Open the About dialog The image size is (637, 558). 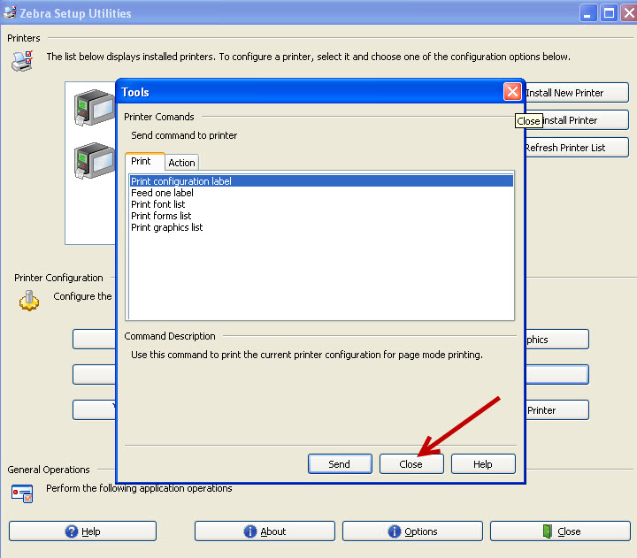[263, 531]
